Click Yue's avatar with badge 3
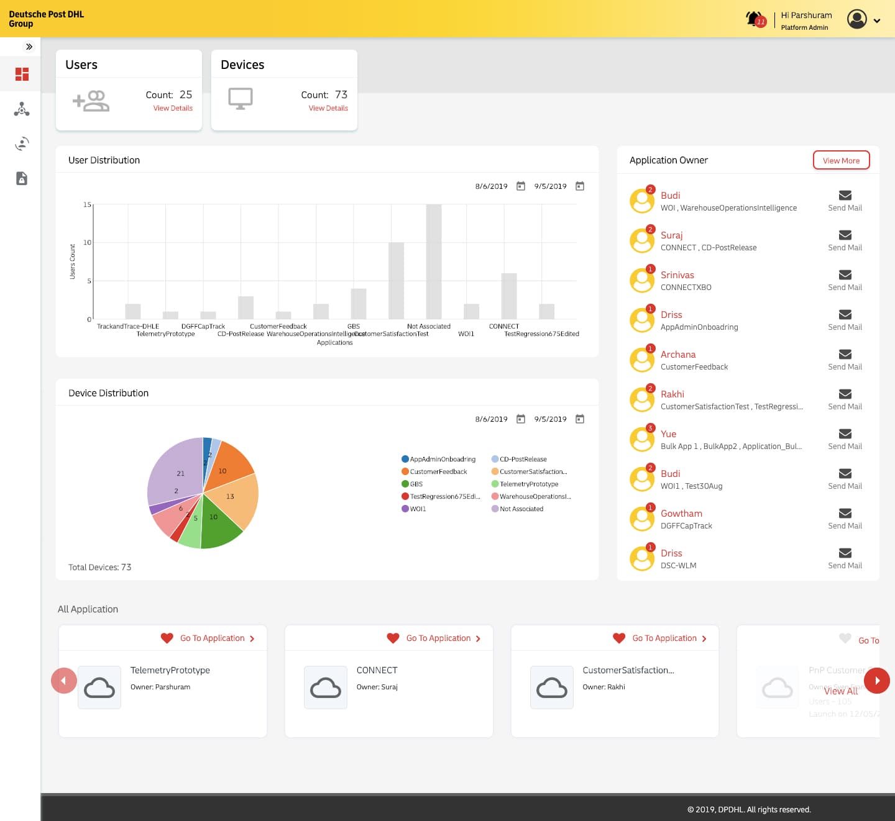 click(x=642, y=439)
